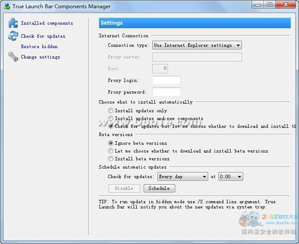Select Install beta versions option
This screenshot has width=299, height=244.
click(x=111, y=159)
